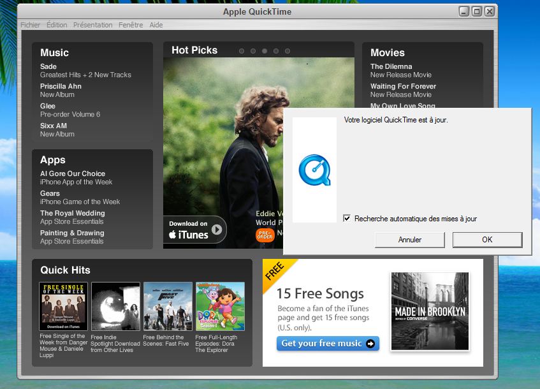Uncheck Recherche automatique des mises à jour

click(347, 218)
